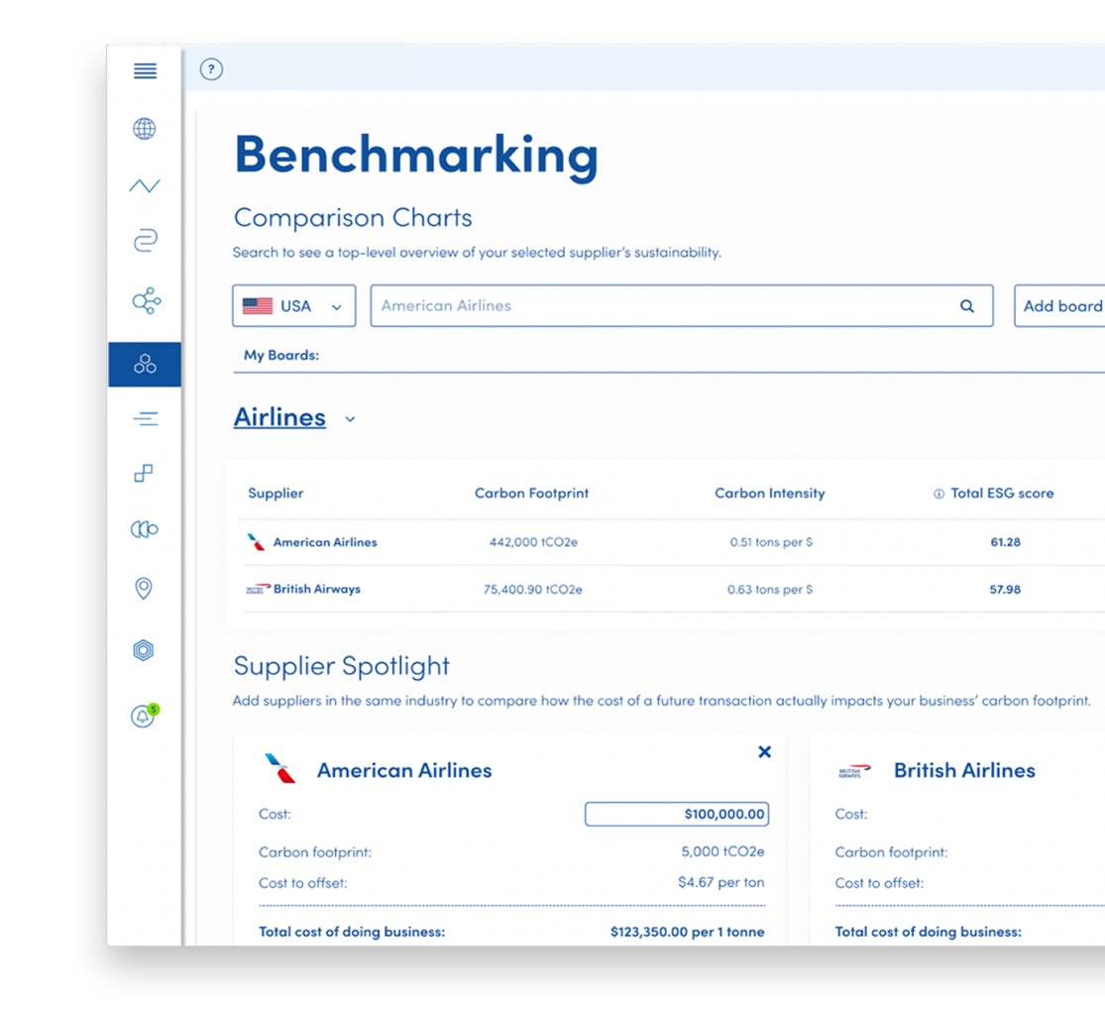Click the British Airlines spotlight card title

coord(964,770)
